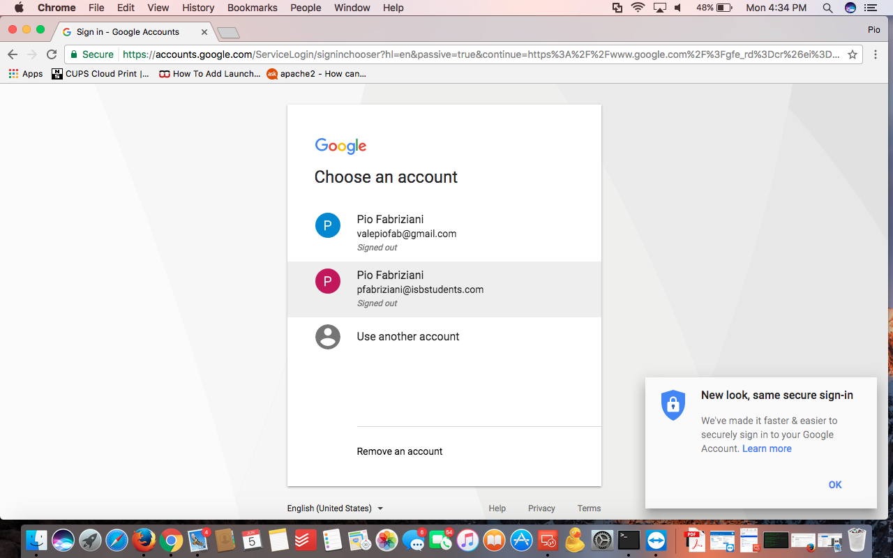Open Safari from the dock
Image resolution: width=893 pixels, height=558 pixels.
click(117, 541)
